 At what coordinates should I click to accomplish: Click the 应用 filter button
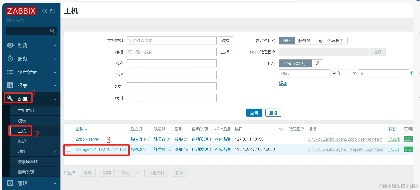tap(254, 113)
